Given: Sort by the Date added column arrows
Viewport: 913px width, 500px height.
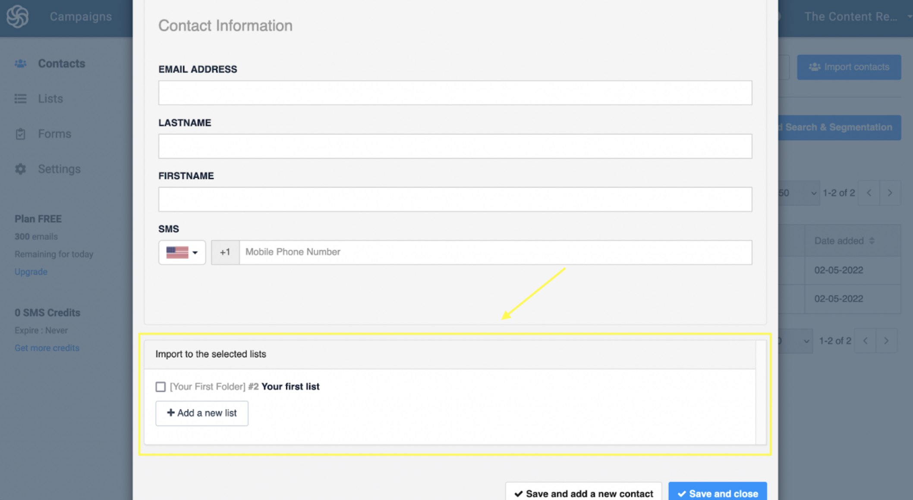Looking at the screenshot, I should (x=872, y=241).
